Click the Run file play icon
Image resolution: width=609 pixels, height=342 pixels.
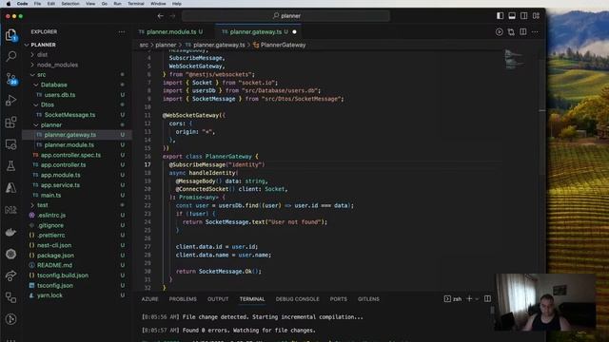point(499,31)
